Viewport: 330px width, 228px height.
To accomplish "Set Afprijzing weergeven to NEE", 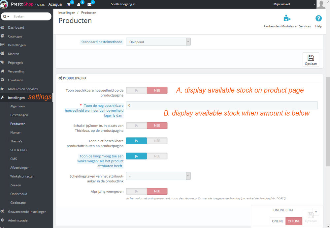I will [157, 191].
